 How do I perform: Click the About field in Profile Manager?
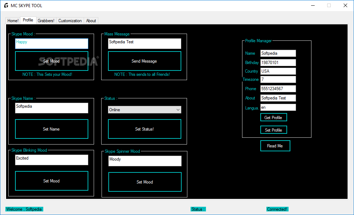pos(278,98)
